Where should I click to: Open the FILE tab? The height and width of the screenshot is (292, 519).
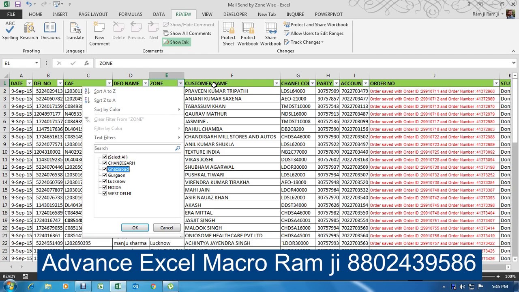coord(11,14)
